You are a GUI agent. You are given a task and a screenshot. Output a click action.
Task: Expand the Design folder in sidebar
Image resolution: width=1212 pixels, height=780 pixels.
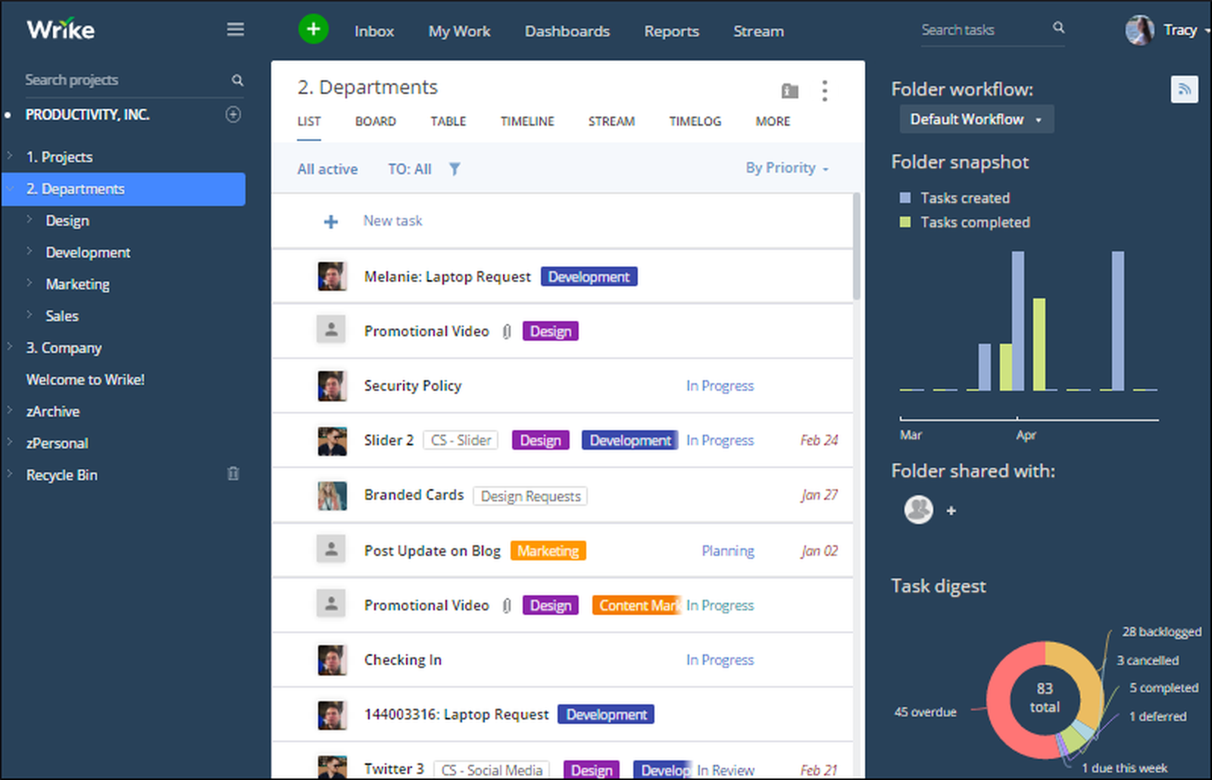30,220
